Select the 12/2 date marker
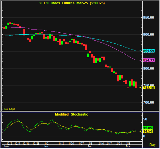Screen dimensions: 160x149 (9, 143)
